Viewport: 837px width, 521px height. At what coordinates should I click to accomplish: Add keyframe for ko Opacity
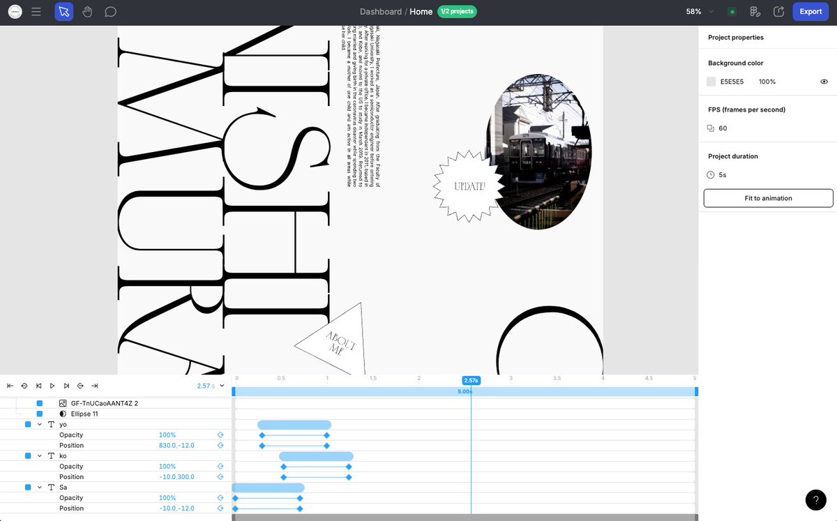pos(220,466)
